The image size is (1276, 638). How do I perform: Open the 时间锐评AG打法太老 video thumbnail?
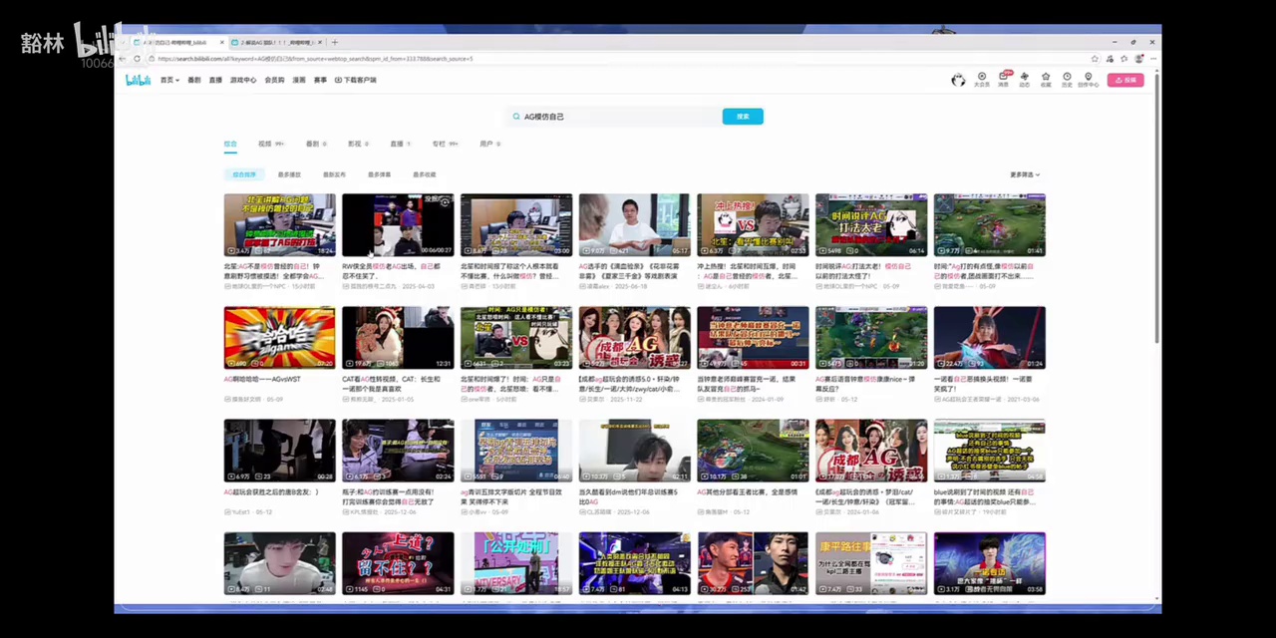(x=871, y=225)
